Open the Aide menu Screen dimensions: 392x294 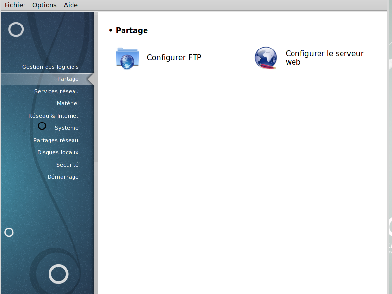(71, 5)
